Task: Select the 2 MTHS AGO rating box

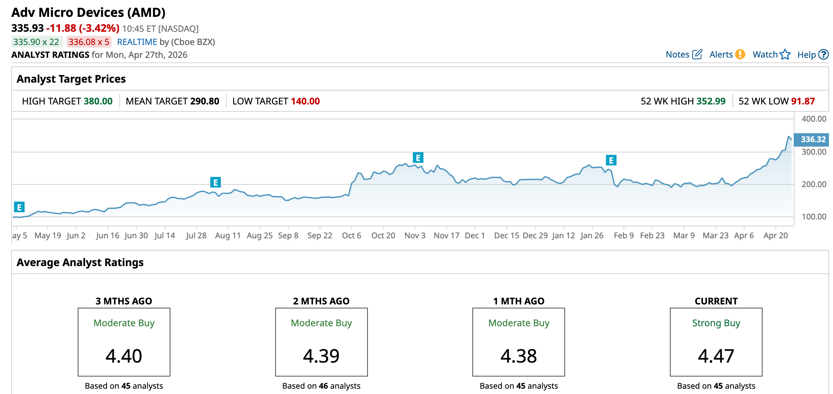Action: pyautogui.click(x=321, y=342)
